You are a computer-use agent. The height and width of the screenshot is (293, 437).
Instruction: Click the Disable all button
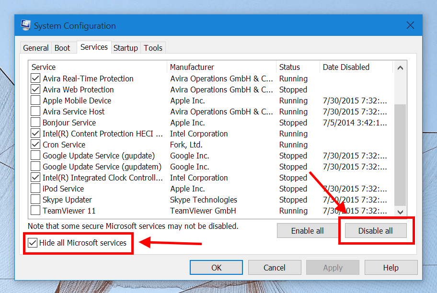(x=375, y=231)
